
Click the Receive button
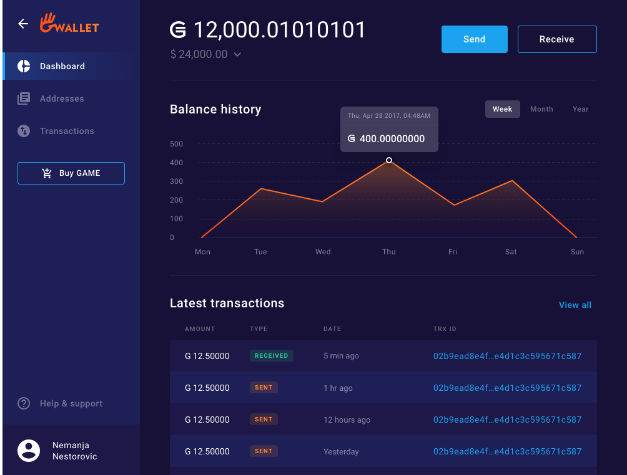coord(557,39)
